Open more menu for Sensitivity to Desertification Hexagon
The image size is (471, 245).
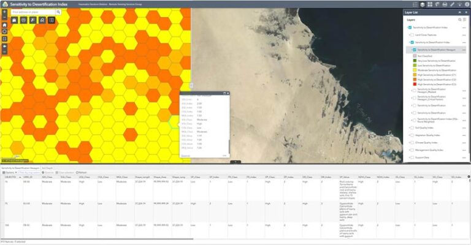tap(464, 50)
